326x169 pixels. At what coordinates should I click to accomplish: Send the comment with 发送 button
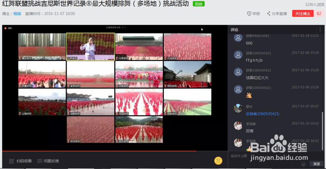(317, 164)
